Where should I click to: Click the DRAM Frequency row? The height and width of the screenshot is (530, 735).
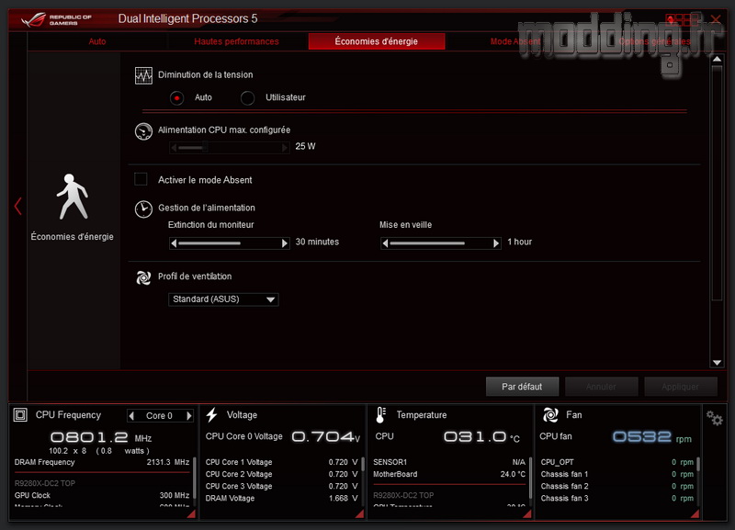(x=102, y=462)
